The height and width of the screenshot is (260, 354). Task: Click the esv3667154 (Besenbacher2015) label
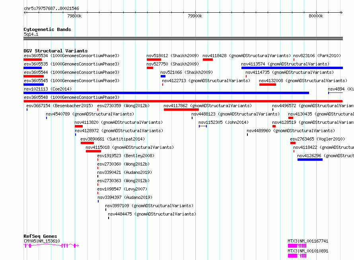pyautogui.click(x=60, y=106)
